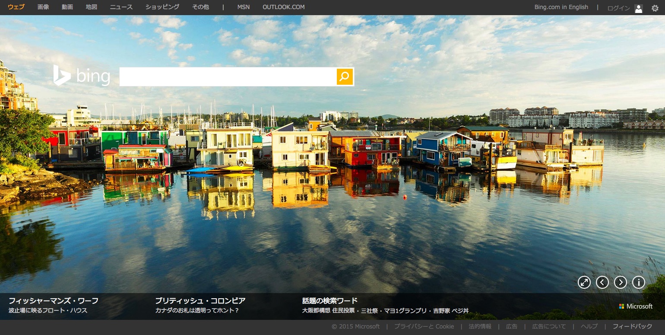The height and width of the screenshot is (335, 665).
Task: Go to the ニュース tab
Action: (121, 7)
